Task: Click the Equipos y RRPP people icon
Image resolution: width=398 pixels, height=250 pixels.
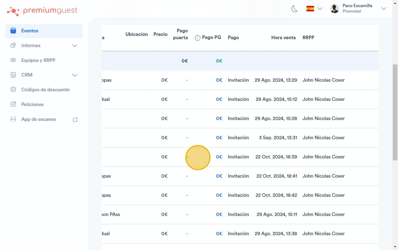Action: point(13,60)
